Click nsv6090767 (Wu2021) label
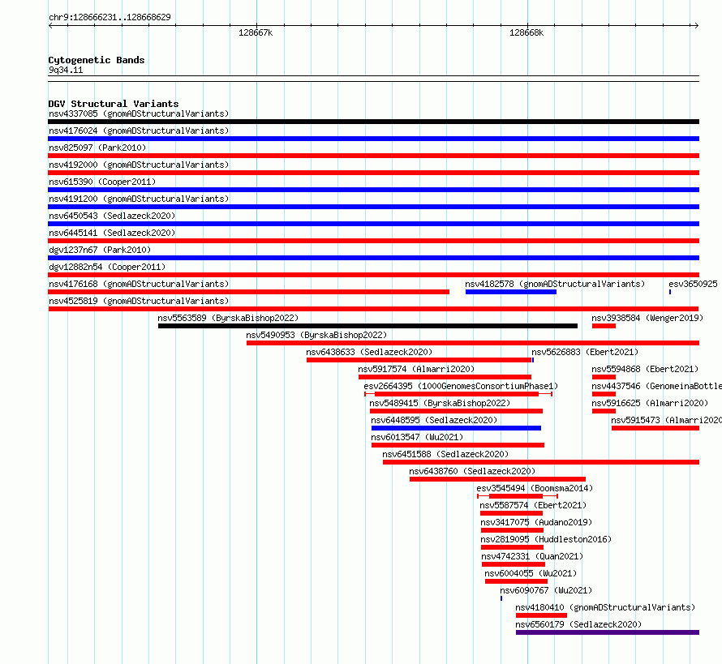The height and width of the screenshot is (664, 722). tap(546, 590)
